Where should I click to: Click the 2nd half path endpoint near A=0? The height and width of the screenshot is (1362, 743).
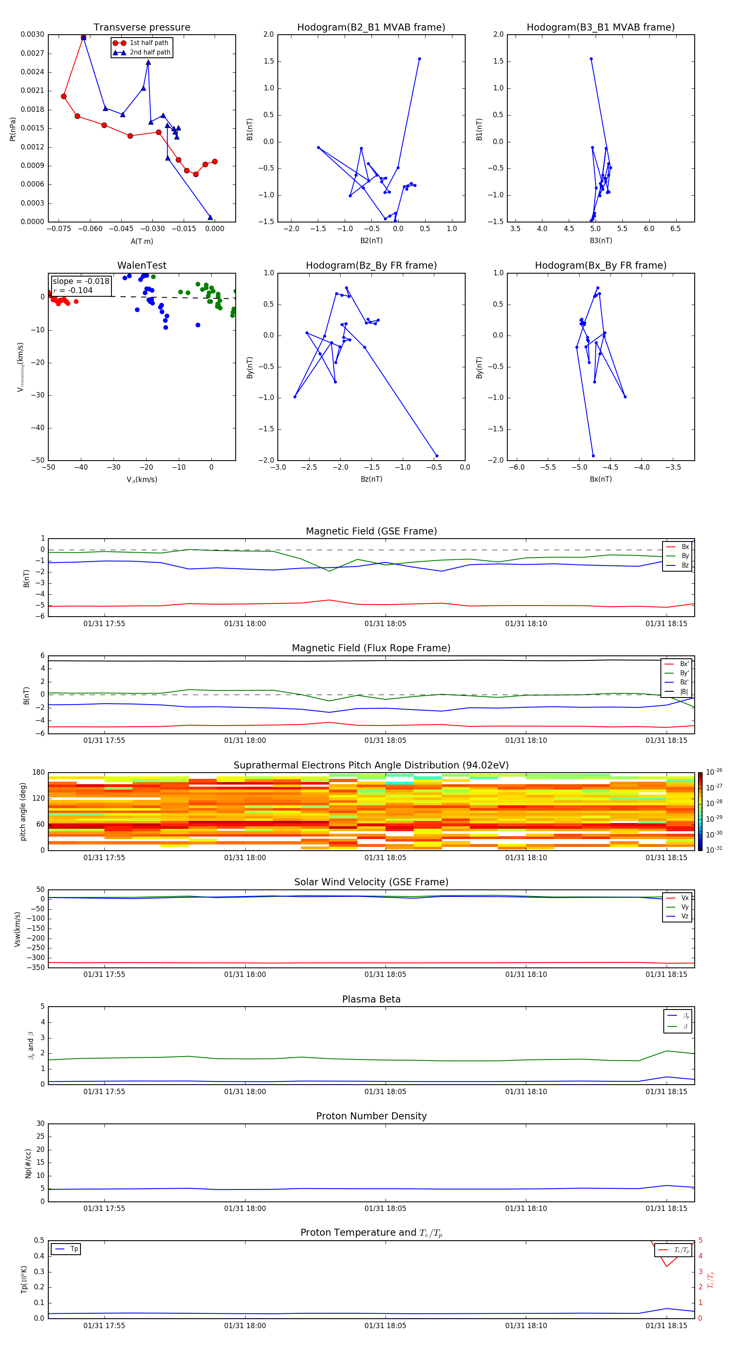[x=210, y=218]
